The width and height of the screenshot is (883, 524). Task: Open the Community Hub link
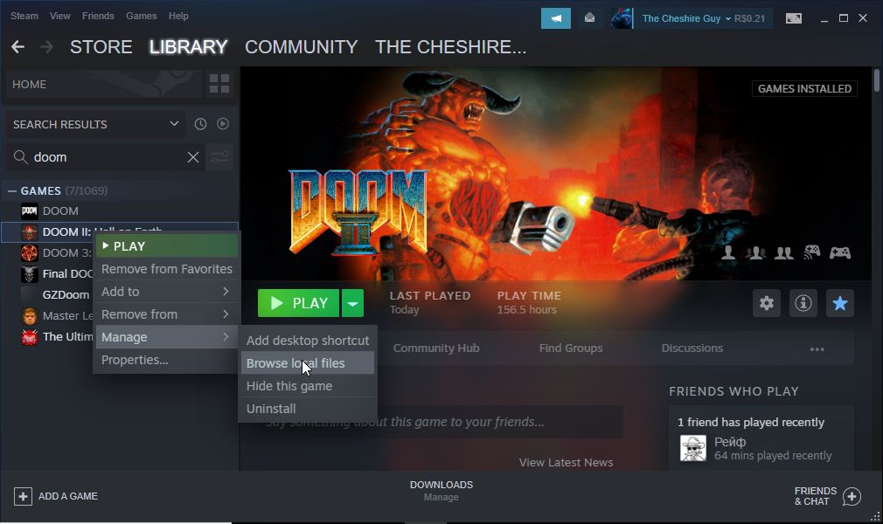coord(436,348)
